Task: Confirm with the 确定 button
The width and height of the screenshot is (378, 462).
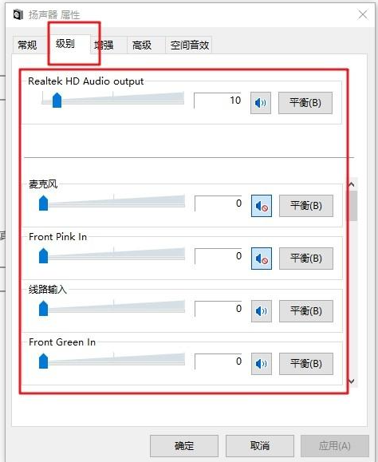Action: [x=184, y=446]
